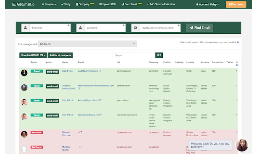Viewport: 257px width, 154px height.
Task: Click the cloudgenix.com URL cell
Action: [x=124, y=147]
